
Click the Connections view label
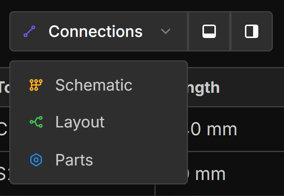(x=95, y=32)
